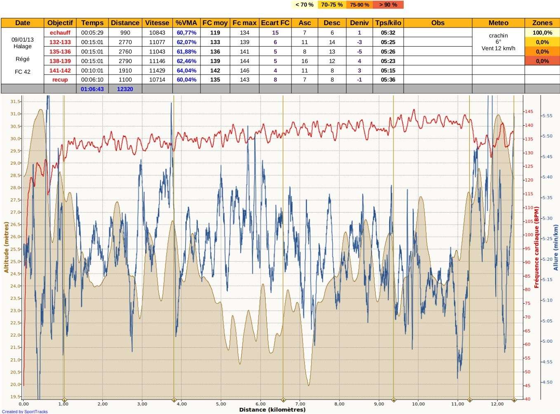Click the '11429' speed cell

coord(157,70)
